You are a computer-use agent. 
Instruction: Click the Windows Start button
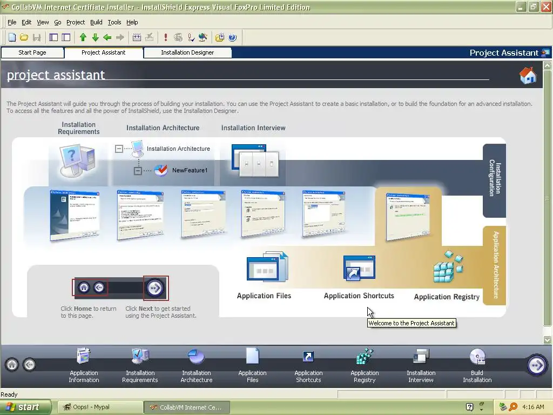pos(26,407)
